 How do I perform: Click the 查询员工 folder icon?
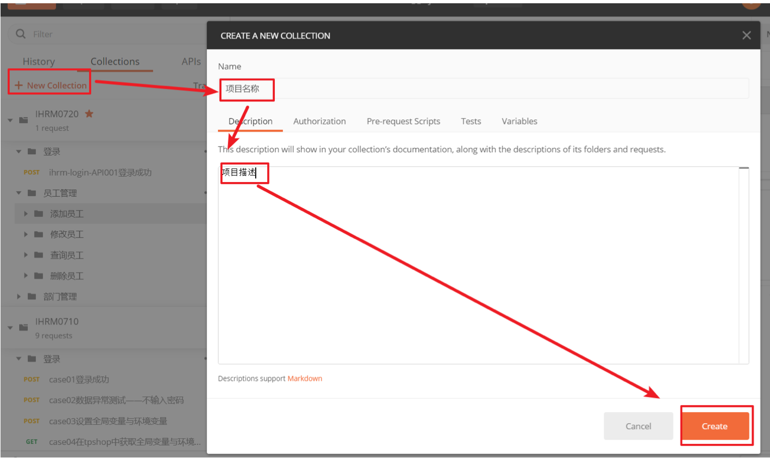coord(38,255)
